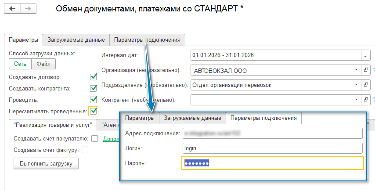Choose Файл as data loading method
This screenshot has height=191, width=375.
pos(43,64)
